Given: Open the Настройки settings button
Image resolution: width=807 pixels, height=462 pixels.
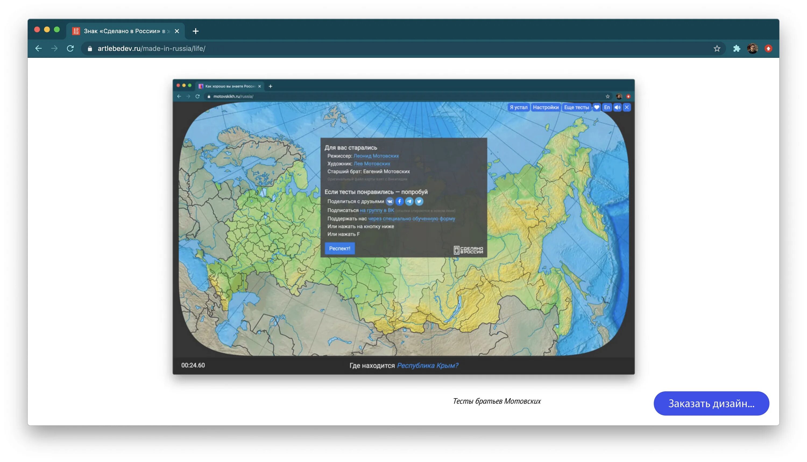Looking at the screenshot, I should tap(545, 108).
